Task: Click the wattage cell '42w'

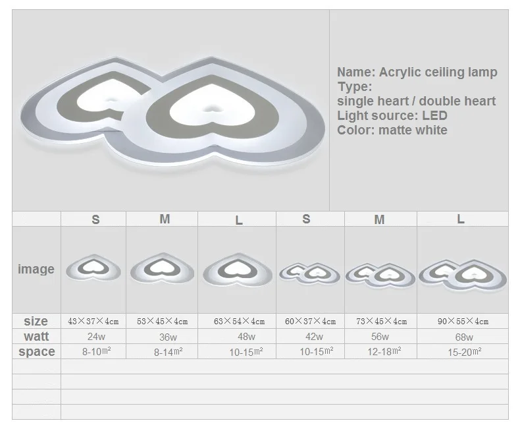Action: pos(314,337)
